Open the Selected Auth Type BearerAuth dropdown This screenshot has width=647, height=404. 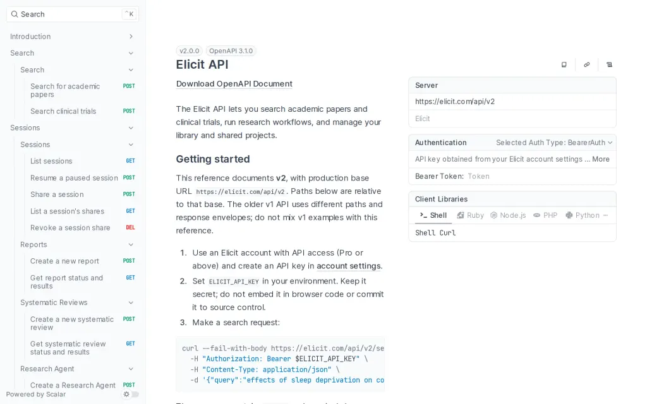554,143
